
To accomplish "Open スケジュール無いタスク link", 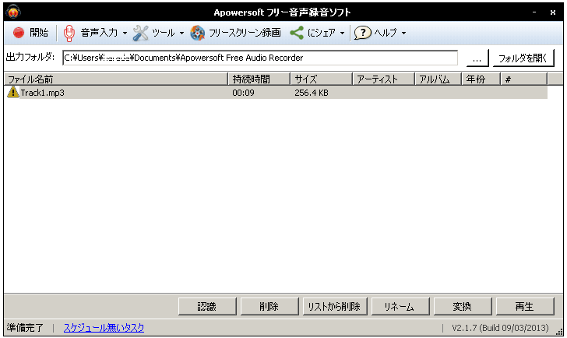I will click(x=104, y=328).
